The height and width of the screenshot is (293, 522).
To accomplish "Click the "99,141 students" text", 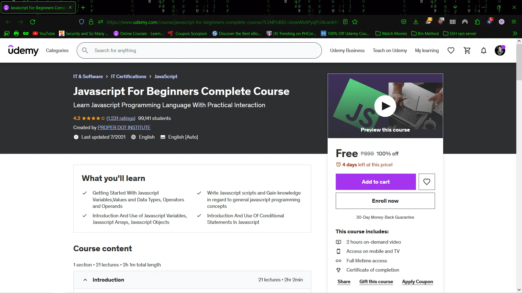I will tap(154, 118).
